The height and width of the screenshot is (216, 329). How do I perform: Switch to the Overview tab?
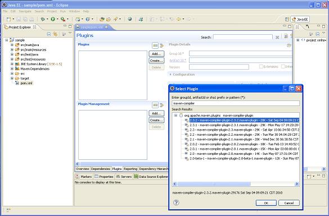point(82,169)
